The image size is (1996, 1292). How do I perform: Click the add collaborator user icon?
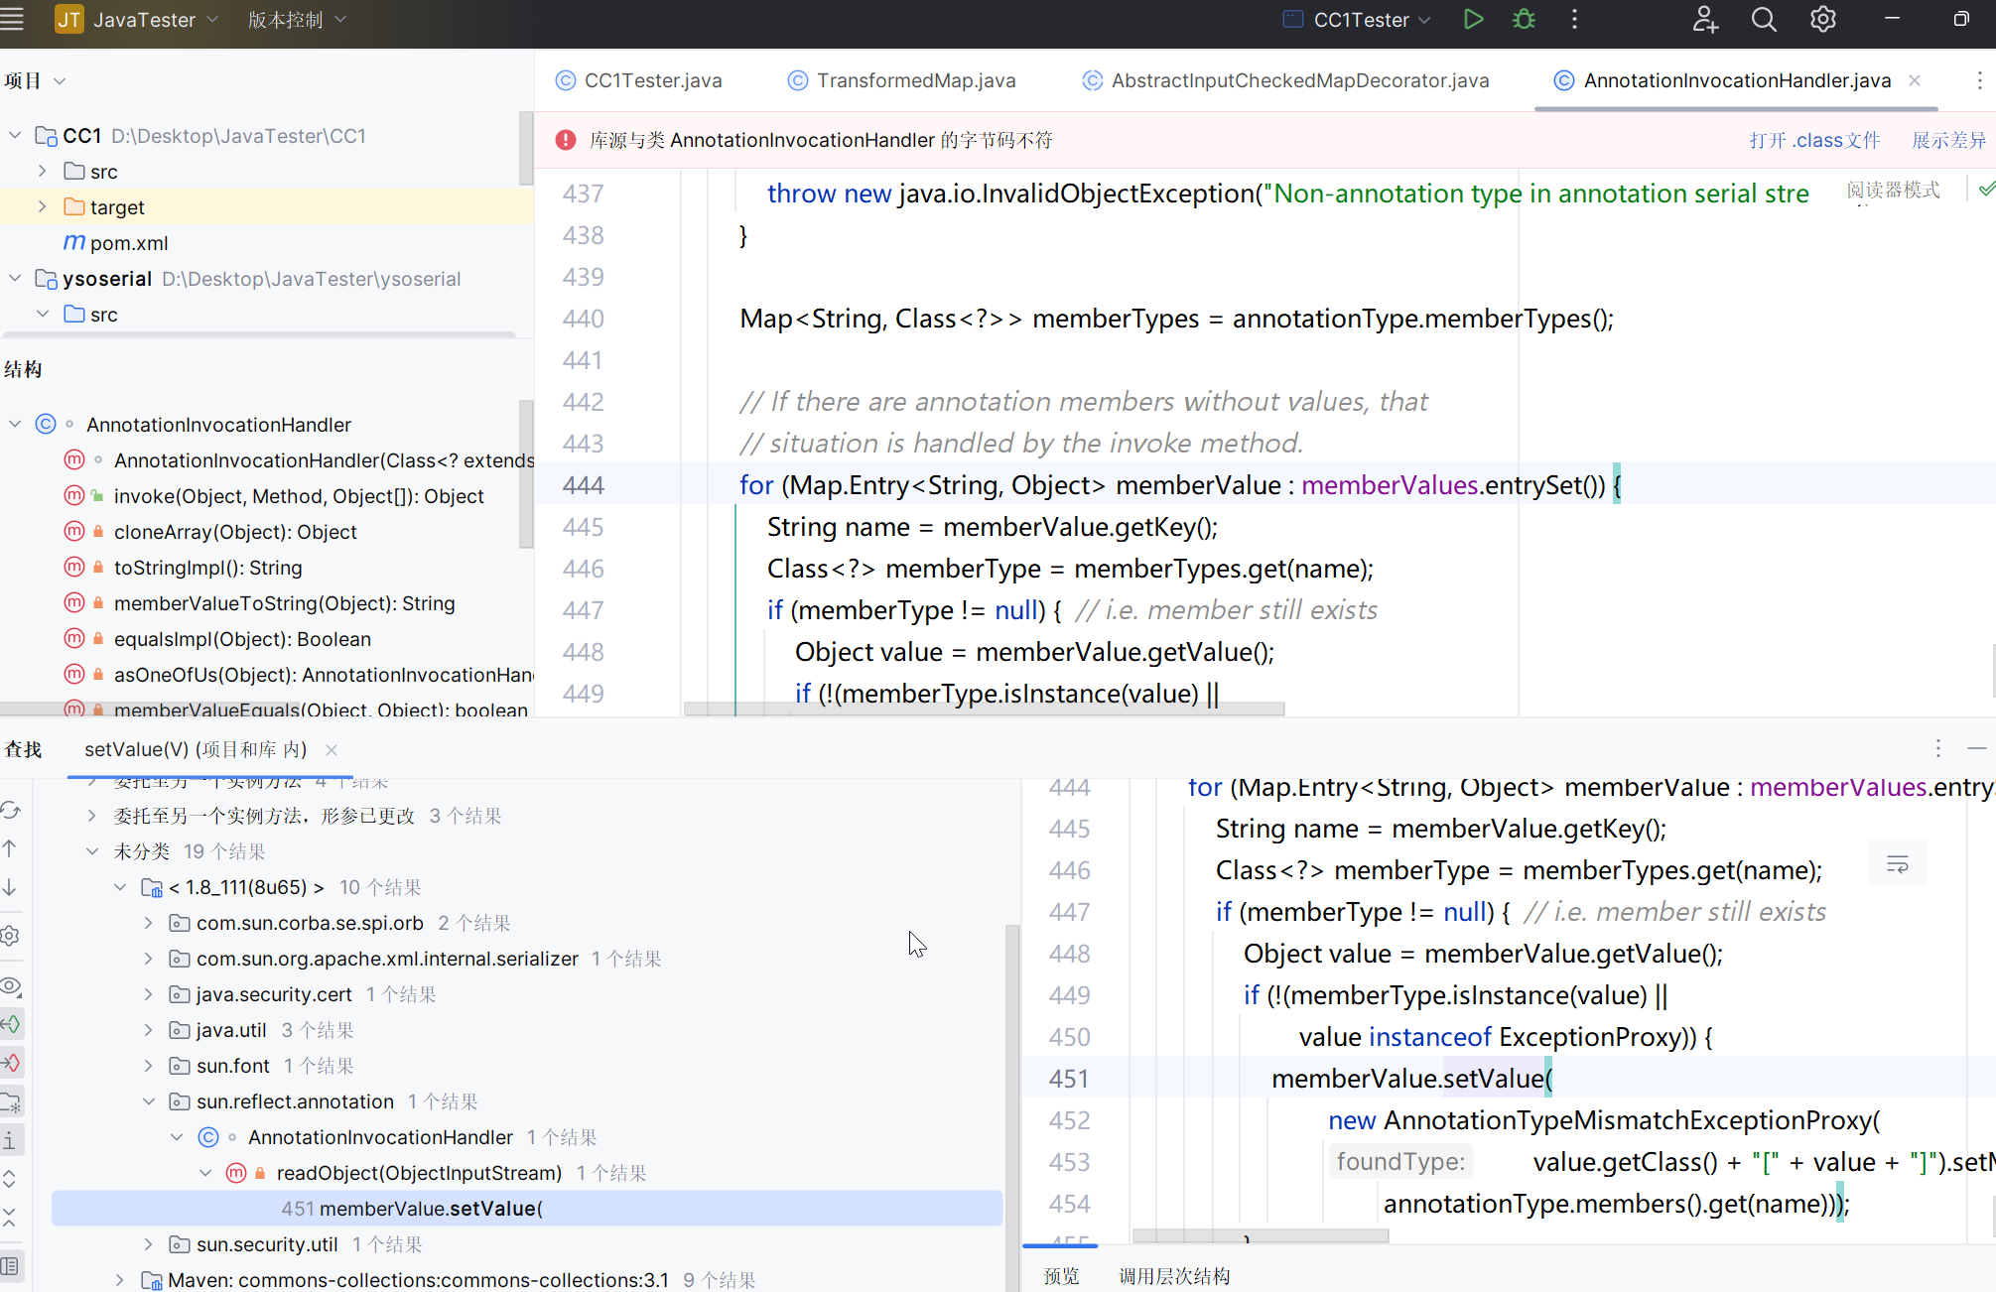[1704, 20]
